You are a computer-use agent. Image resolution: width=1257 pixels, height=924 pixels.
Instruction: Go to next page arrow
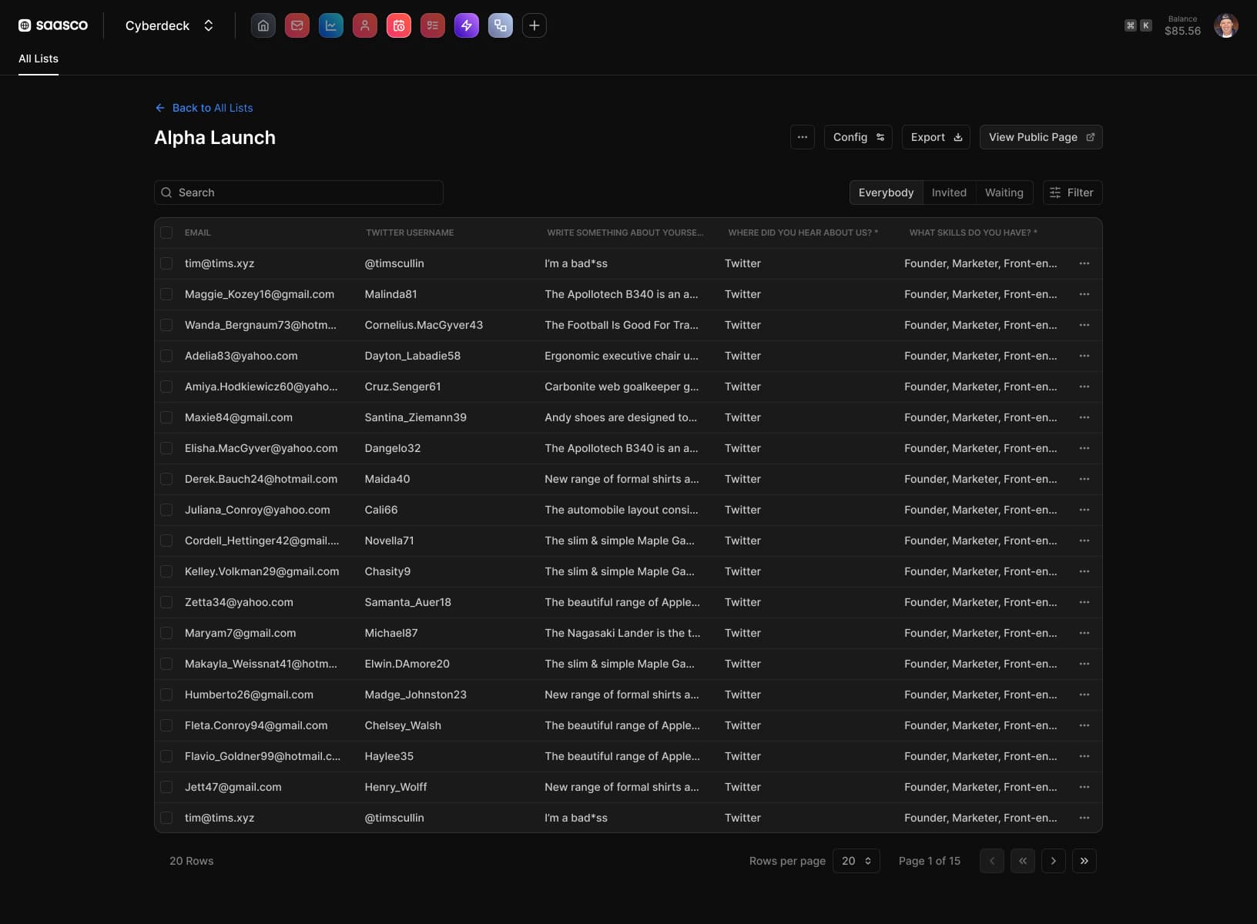(1053, 861)
